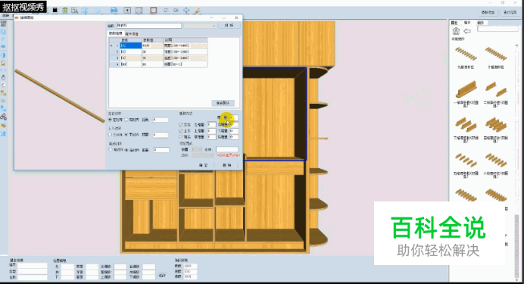Click the second-from-right button in app's top-right corner
Screen dimensions: 524x284
click(x=488, y=12)
